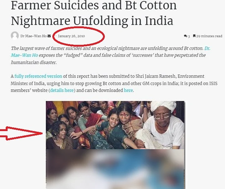The image size is (225, 189).
Task: Click the "29 minutes read" label
Action: 209,36
